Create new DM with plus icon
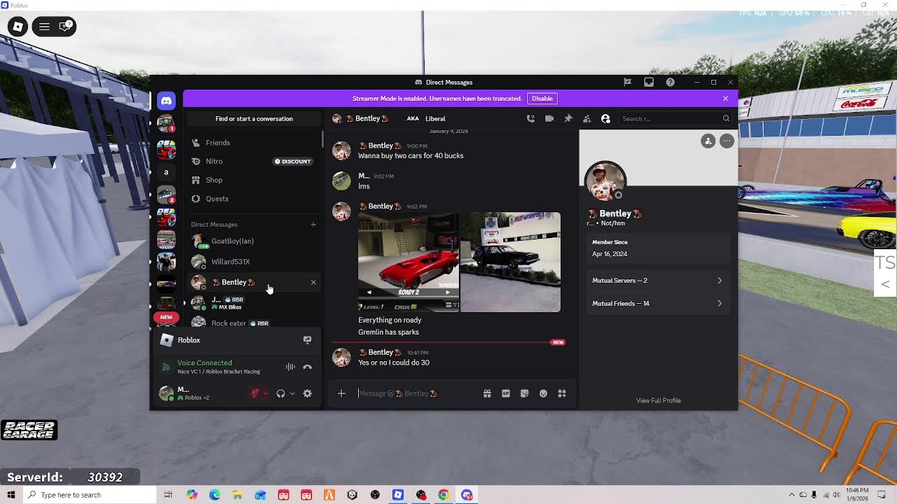 click(313, 225)
